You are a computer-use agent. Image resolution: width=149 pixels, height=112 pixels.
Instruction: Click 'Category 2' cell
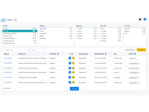pyautogui.click(x=53, y=77)
